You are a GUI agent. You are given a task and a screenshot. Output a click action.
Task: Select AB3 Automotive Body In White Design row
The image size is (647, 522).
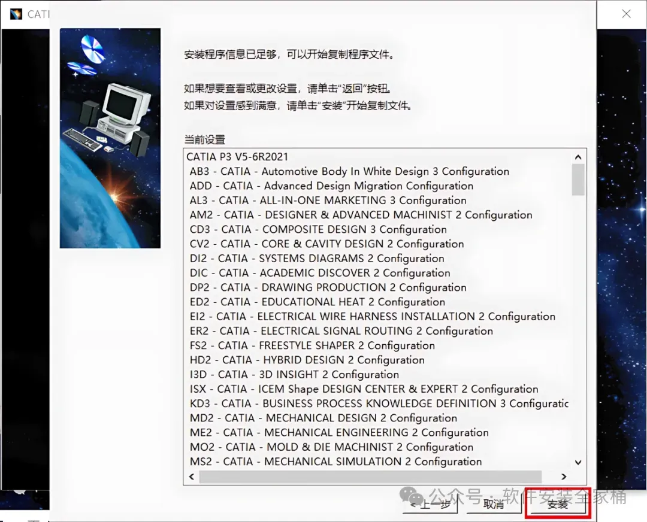pyautogui.click(x=349, y=171)
